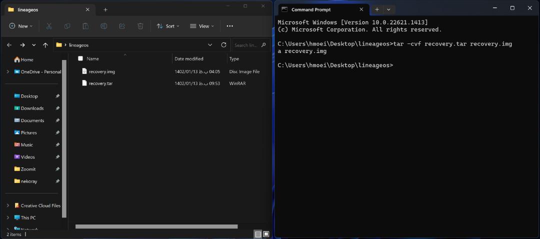Open the View dropdown menu
This screenshot has width=540, height=239.
click(x=202, y=26)
